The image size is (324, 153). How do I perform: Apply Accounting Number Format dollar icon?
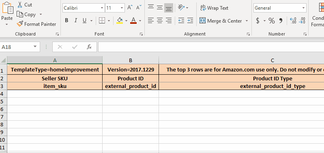[257, 21]
